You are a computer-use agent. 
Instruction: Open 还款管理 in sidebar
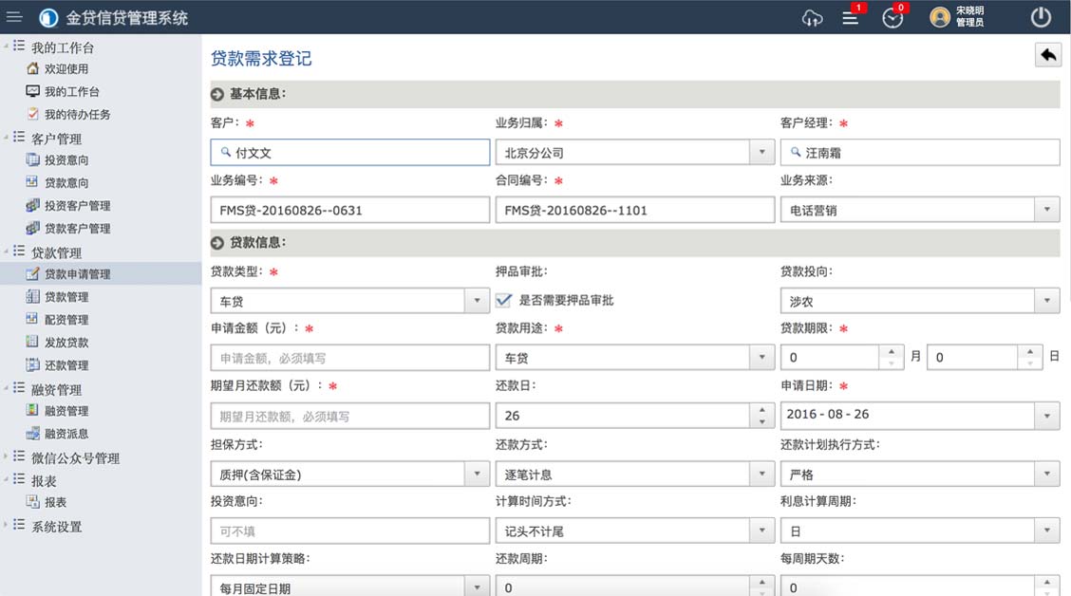(66, 365)
